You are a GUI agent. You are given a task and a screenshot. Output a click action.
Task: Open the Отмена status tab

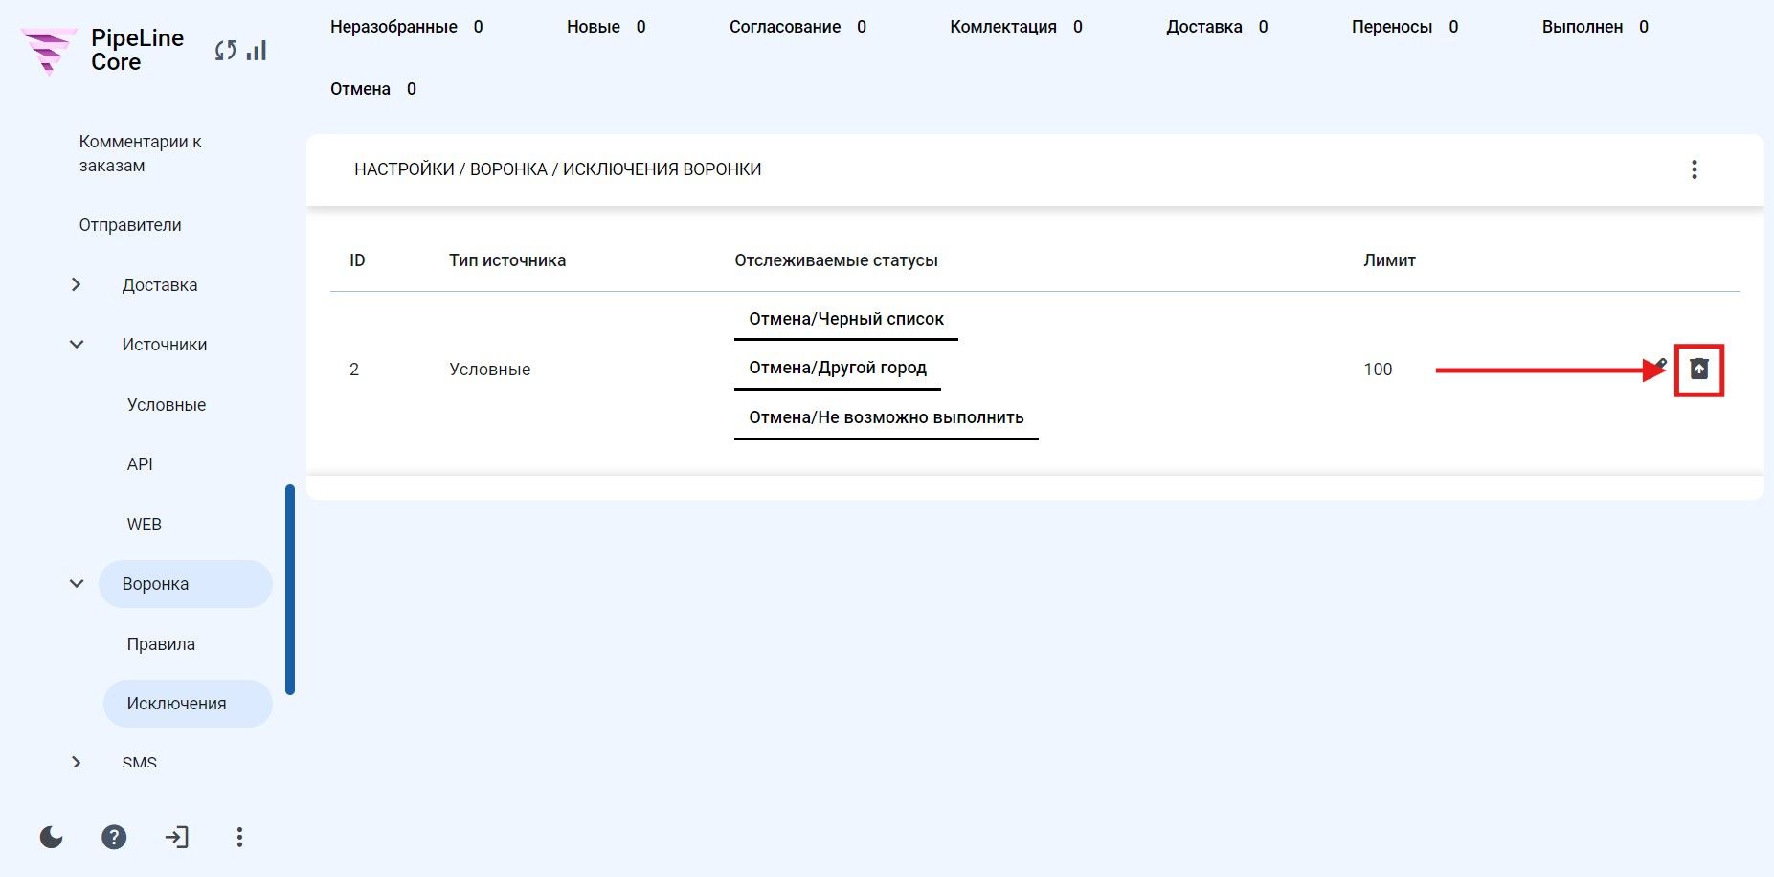point(373,89)
